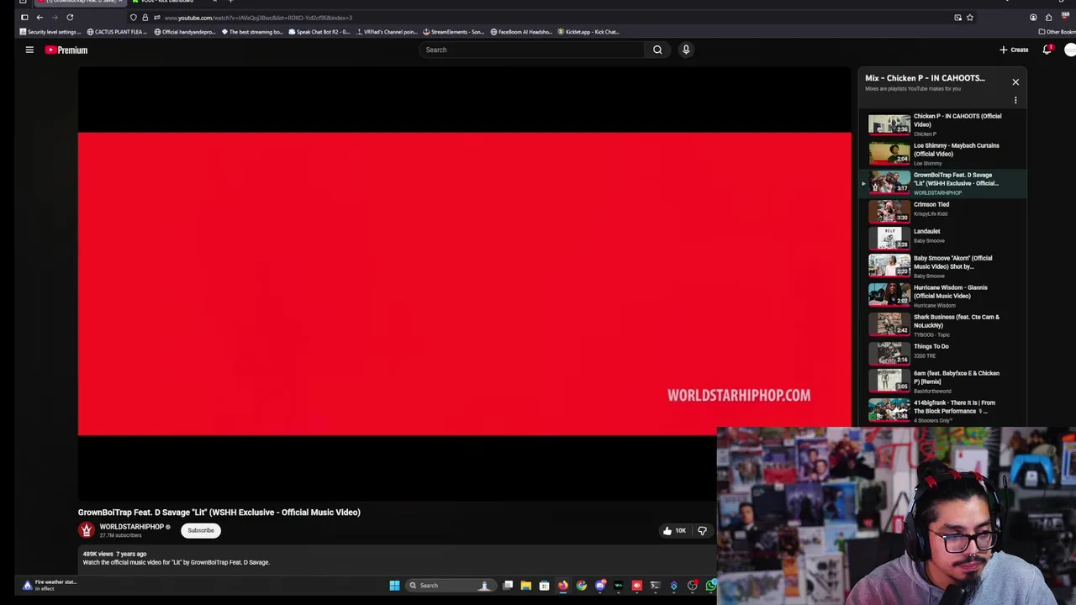
Task: Open Google Chrome from the taskbar
Action: [581, 586]
